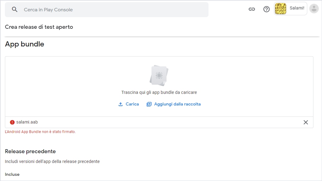The height and width of the screenshot is (181, 322).
Task: Click the library add icon beside 'Aggiungi dalla raccolta'
Action: click(149, 104)
